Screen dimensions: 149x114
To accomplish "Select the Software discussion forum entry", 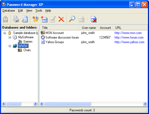I will click(x=62, y=37).
